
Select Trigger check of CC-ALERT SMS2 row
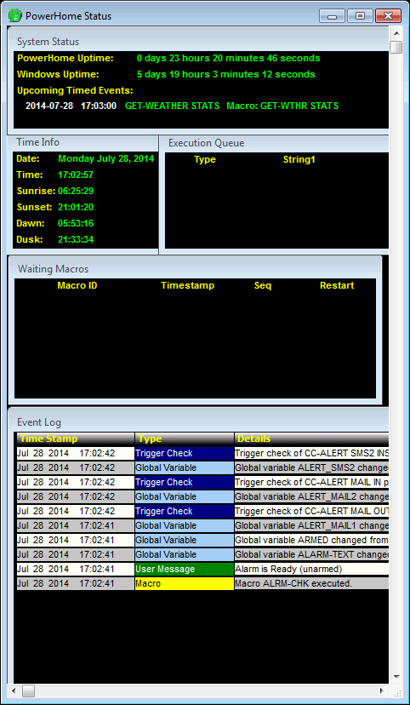203,453
